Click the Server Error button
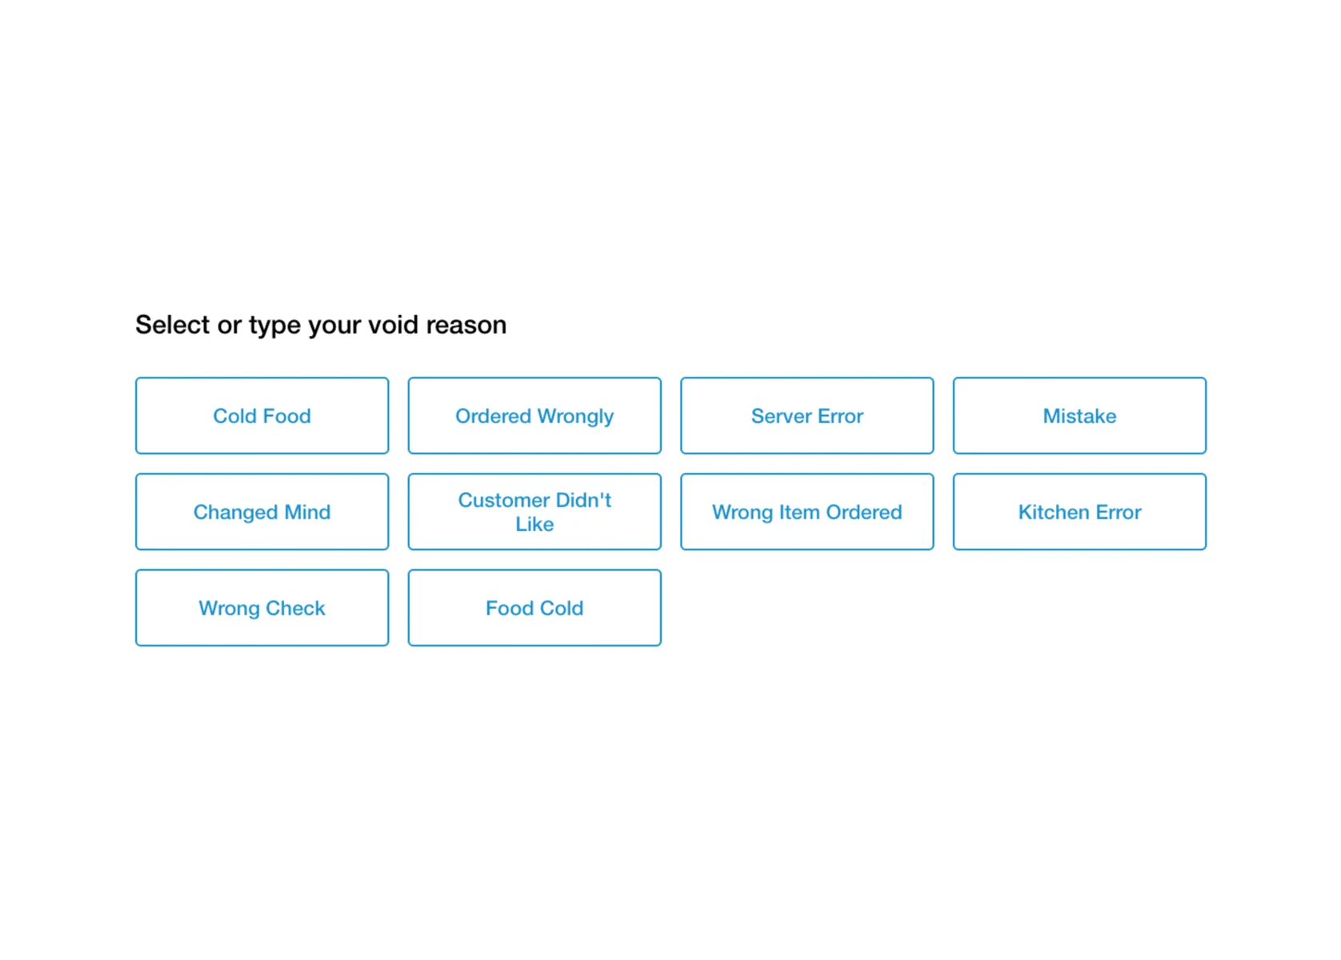Image resolution: width=1341 pixels, height=960 pixels. pos(807,416)
